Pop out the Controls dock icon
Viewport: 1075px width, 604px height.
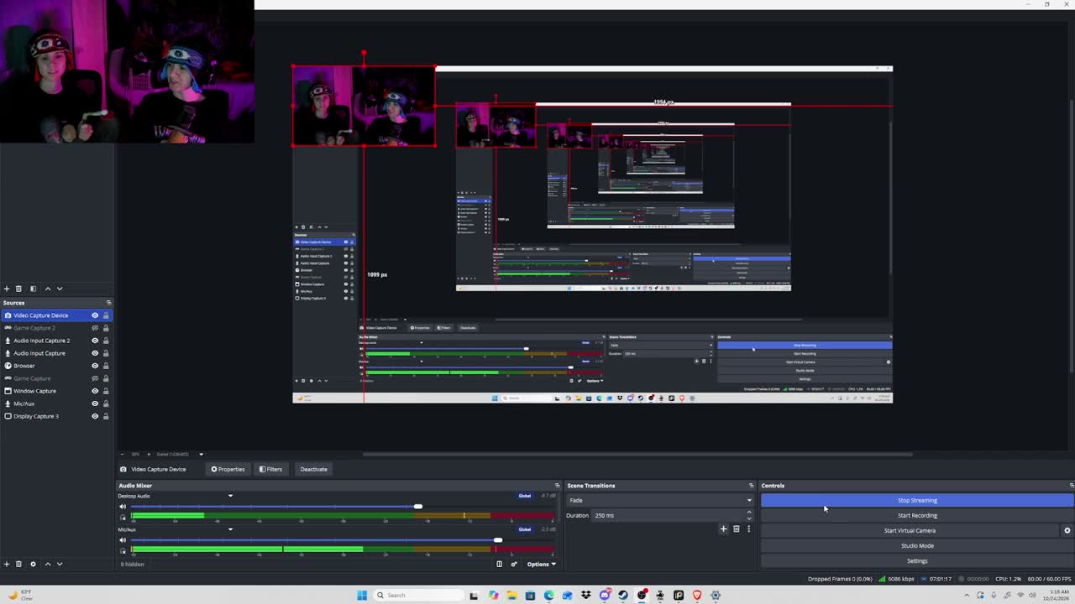click(x=1071, y=486)
